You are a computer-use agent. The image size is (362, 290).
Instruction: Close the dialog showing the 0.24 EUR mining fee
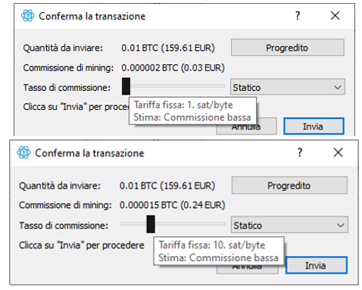[x=338, y=152]
